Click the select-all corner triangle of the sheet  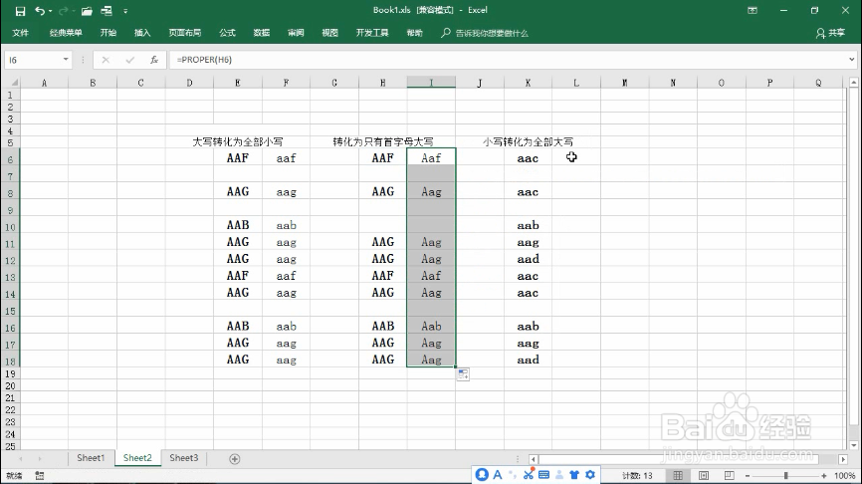15,83
